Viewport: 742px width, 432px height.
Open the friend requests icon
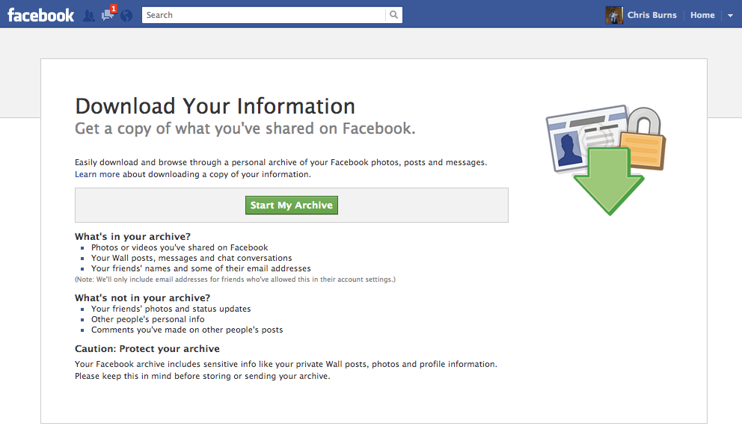point(89,15)
